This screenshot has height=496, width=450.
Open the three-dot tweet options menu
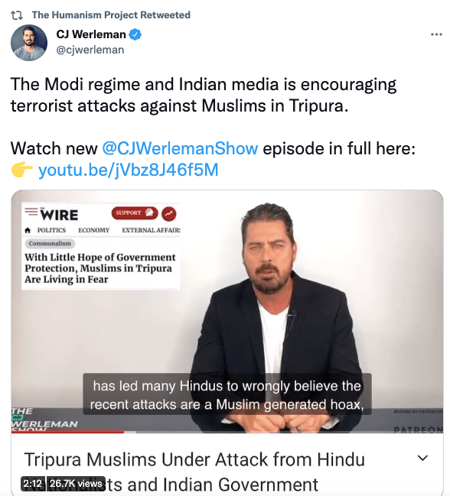(x=436, y=34)
